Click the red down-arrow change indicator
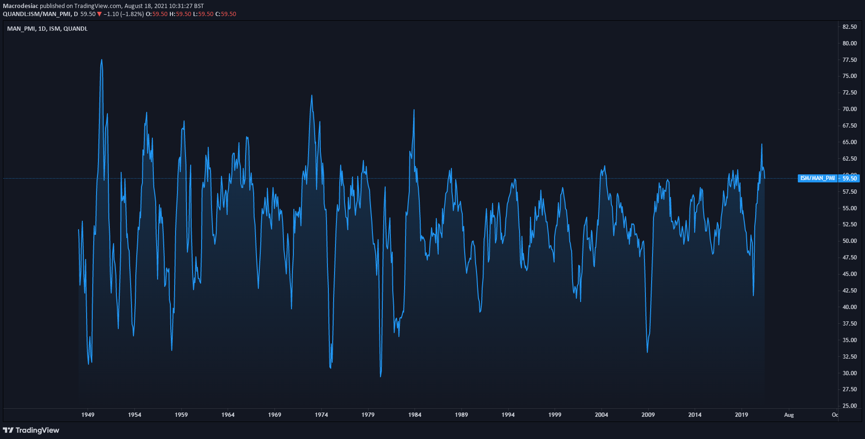The image size is (865, 439). [99, 14]
